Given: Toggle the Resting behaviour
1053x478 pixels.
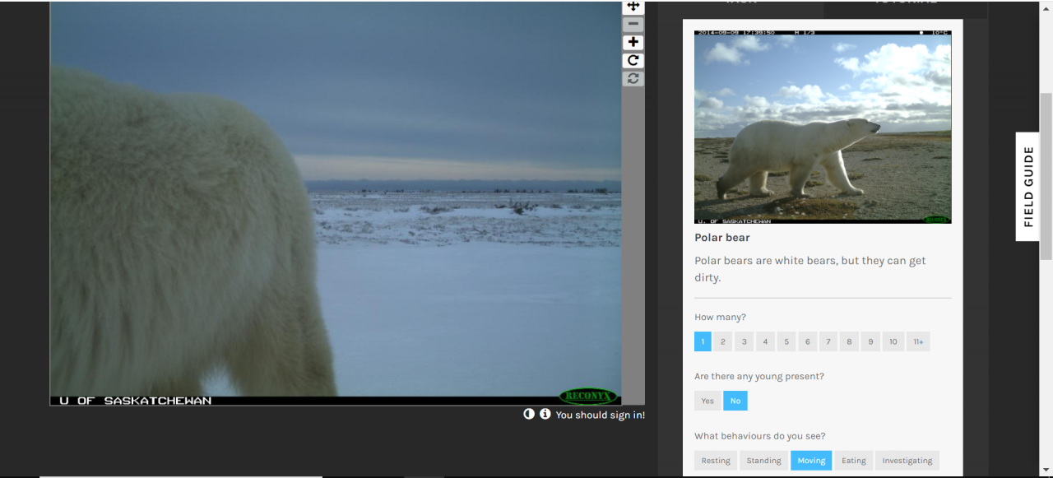Looking at the screenshot, I should [x=716, y=461].
